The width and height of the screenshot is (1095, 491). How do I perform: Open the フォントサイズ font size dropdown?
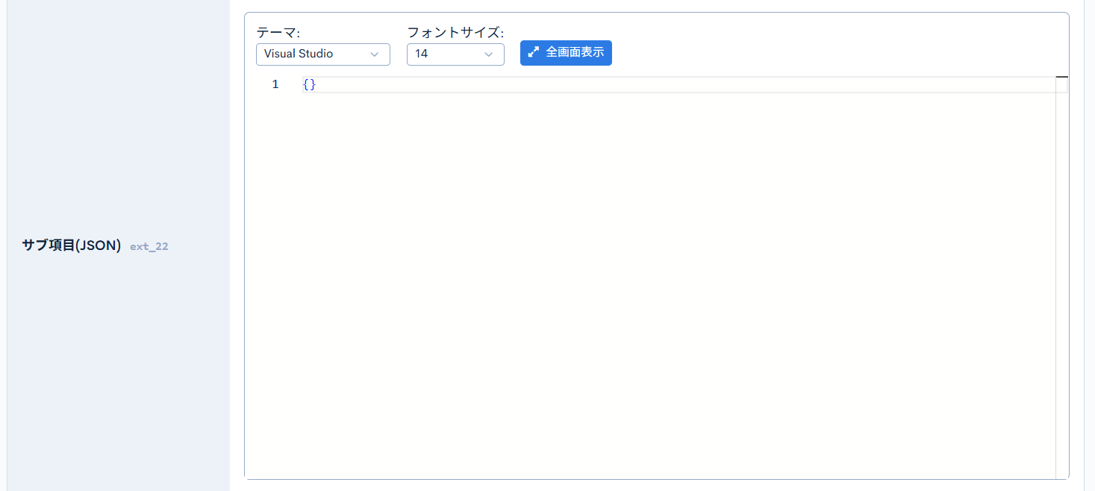[x=455, y=54]
